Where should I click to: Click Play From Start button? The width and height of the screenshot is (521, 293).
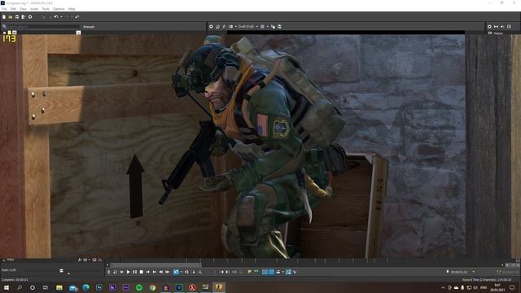coord(121,272)
